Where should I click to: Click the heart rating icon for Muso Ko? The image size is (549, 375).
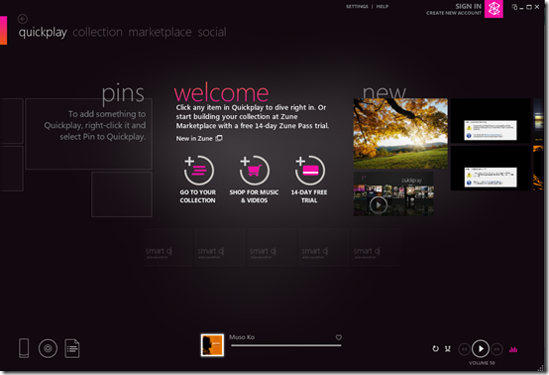click(x=339, y=337)
